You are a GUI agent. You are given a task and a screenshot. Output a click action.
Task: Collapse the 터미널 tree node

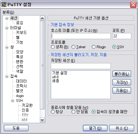7,28
